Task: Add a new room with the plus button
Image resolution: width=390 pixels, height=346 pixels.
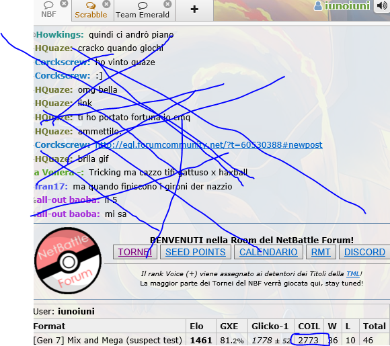Action: pos(194,9)
